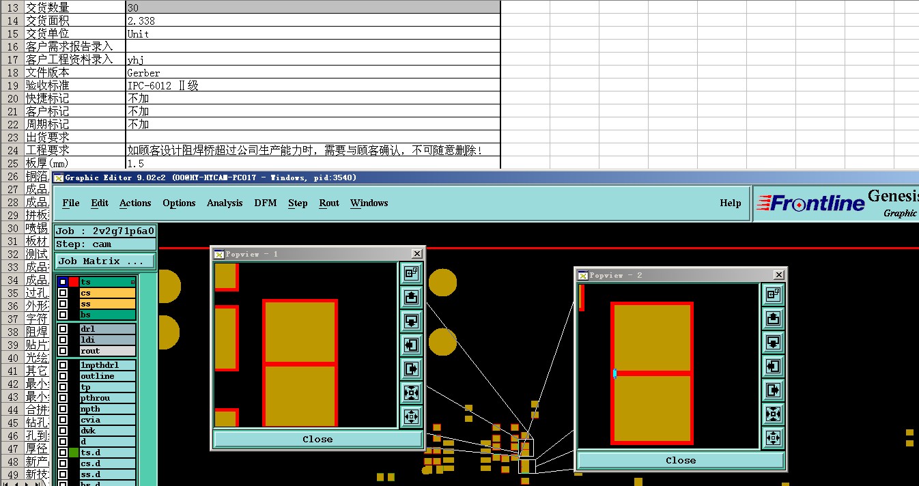The image size is (919, 486).
Task: Pan left in Popview 2
Action: pyautogui.click(x=773, y=367)
